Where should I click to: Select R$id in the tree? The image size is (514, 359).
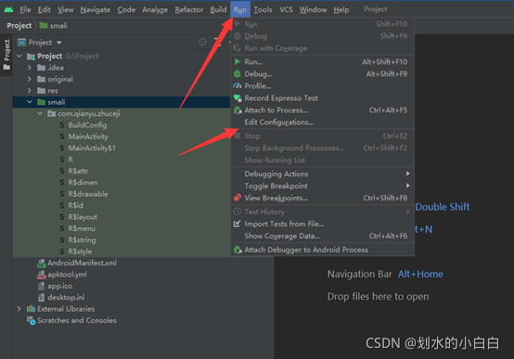point(75,205)
